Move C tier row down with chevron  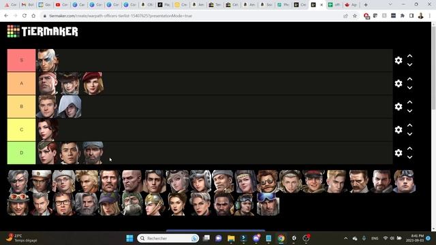(409, 133)
